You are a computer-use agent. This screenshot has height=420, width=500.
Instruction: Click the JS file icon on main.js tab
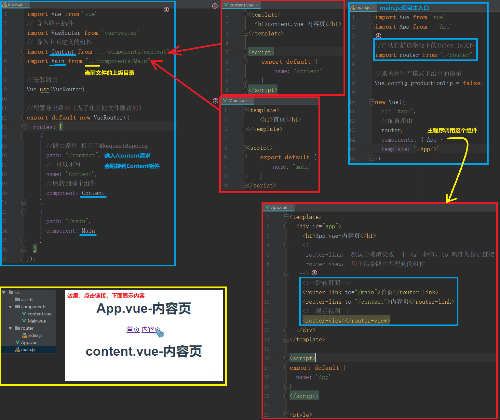353,8
